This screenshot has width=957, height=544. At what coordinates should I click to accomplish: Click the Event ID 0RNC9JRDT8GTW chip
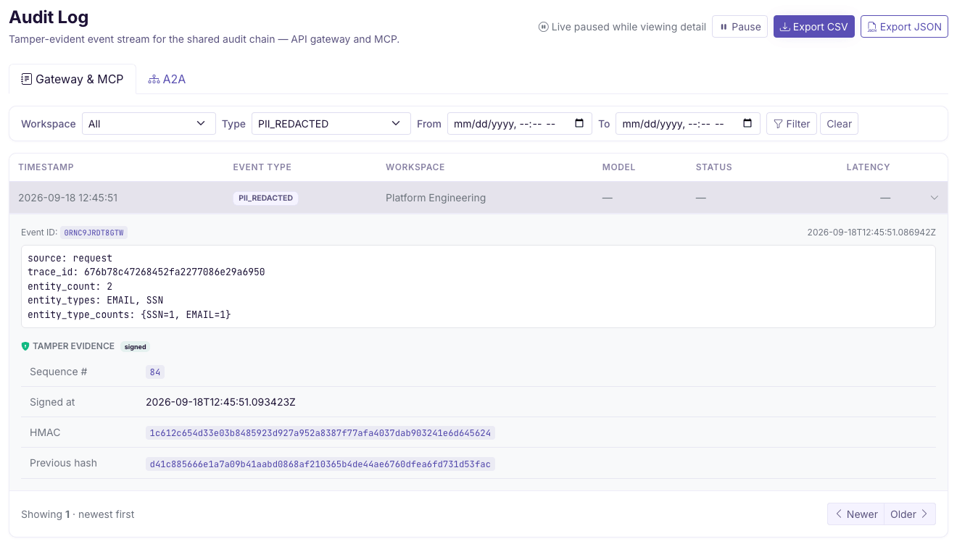click(x=94, y=233)
